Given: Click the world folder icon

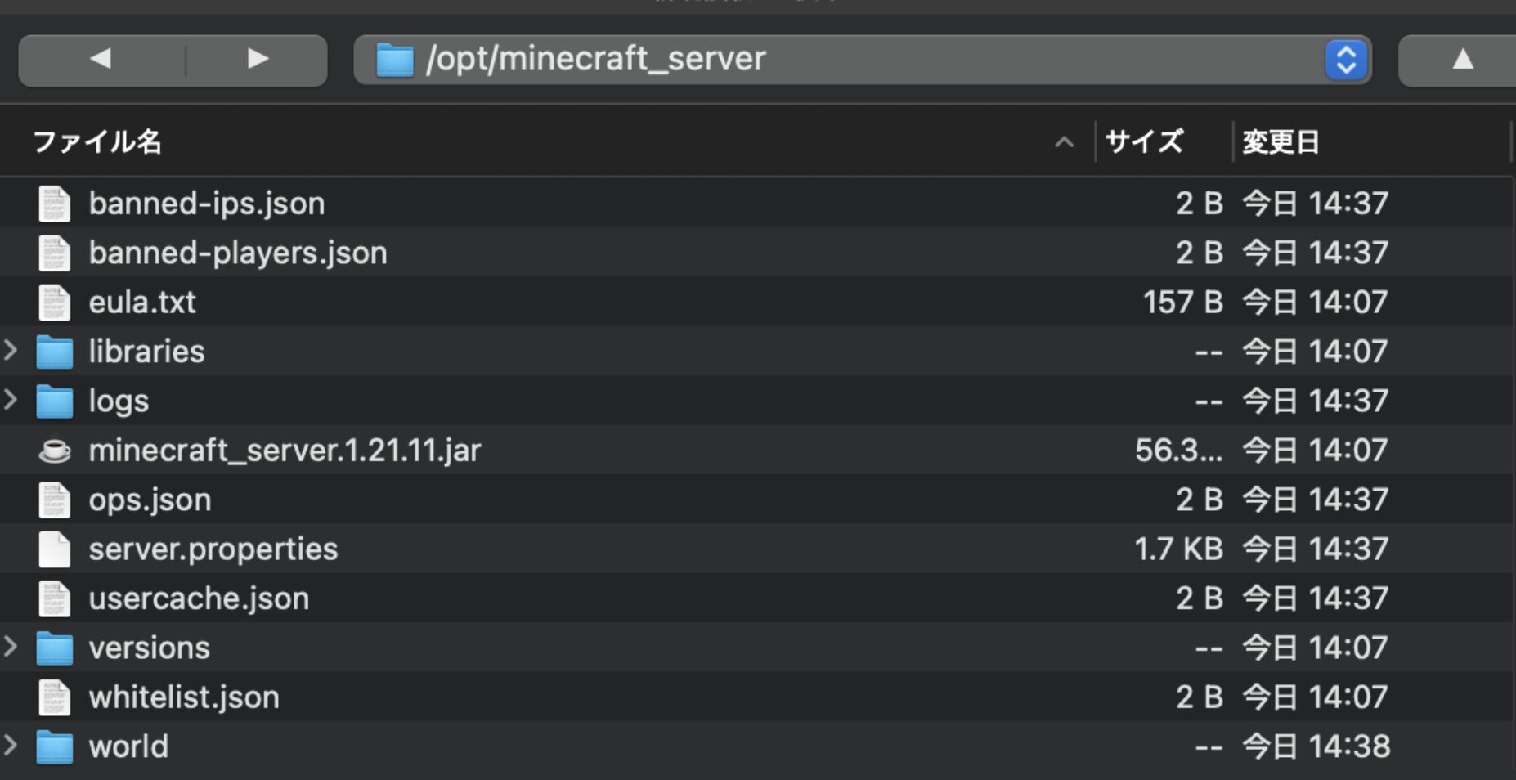Looking at the screenshot, I should click(x=55, y=747).
